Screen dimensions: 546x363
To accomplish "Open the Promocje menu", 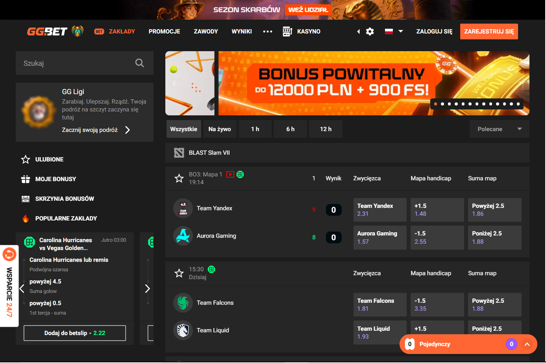I will point(164,31).
